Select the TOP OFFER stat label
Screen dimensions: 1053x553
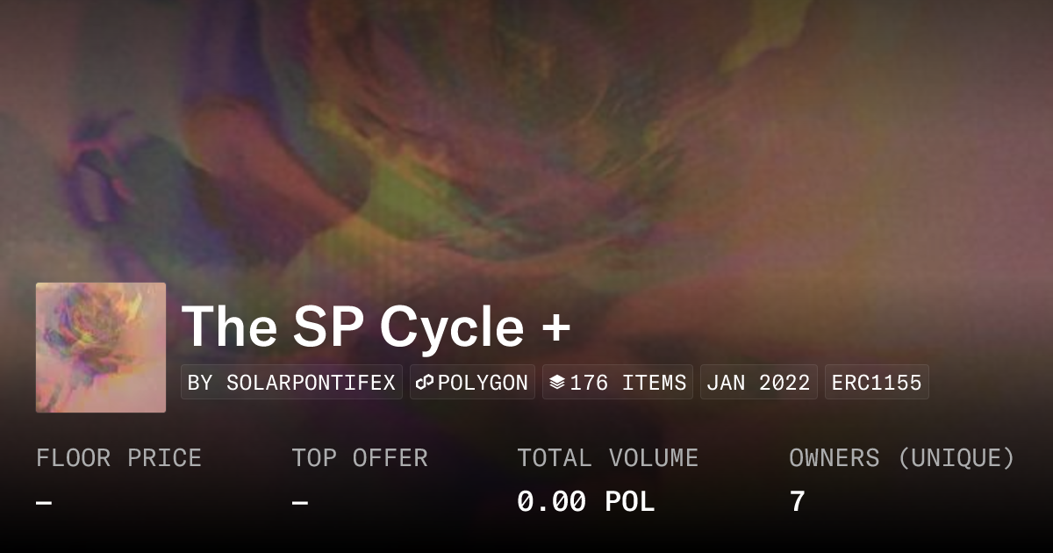pyautogui.click(x=360, y=458)
